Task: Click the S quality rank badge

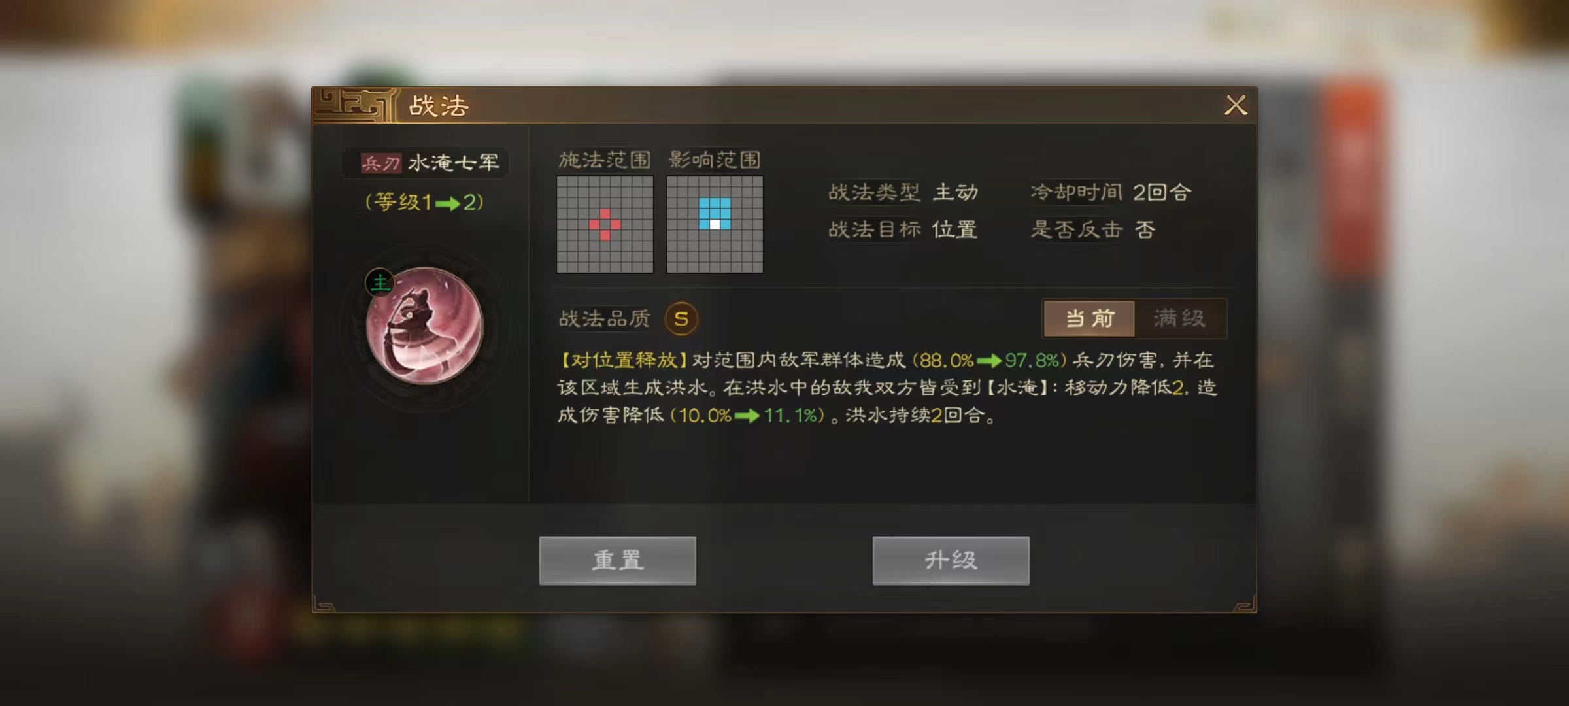Action: (x=681, y=318)
